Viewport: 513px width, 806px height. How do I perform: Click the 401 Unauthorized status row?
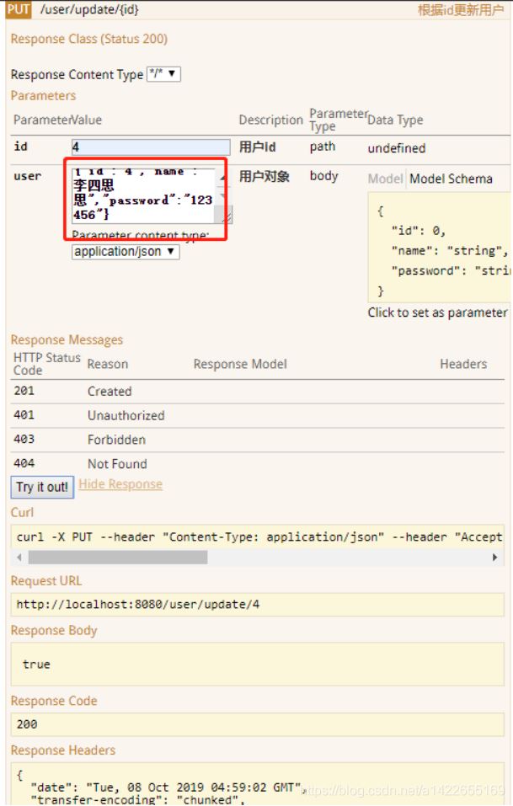[257, 415]
